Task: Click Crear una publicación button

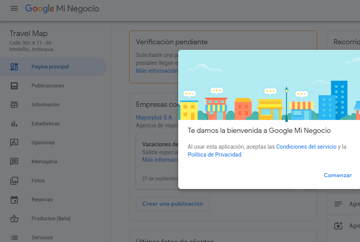Action: tap(173, 204)
